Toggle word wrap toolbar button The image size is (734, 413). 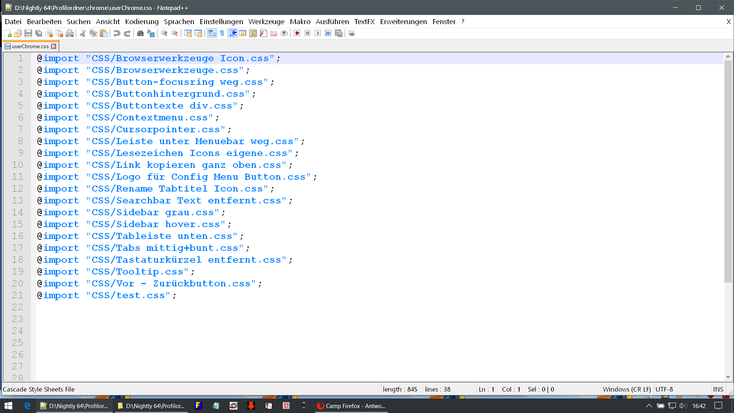(212, 34)
